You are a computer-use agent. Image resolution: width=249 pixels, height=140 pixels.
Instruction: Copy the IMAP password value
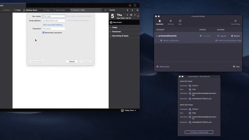(190, 99)
